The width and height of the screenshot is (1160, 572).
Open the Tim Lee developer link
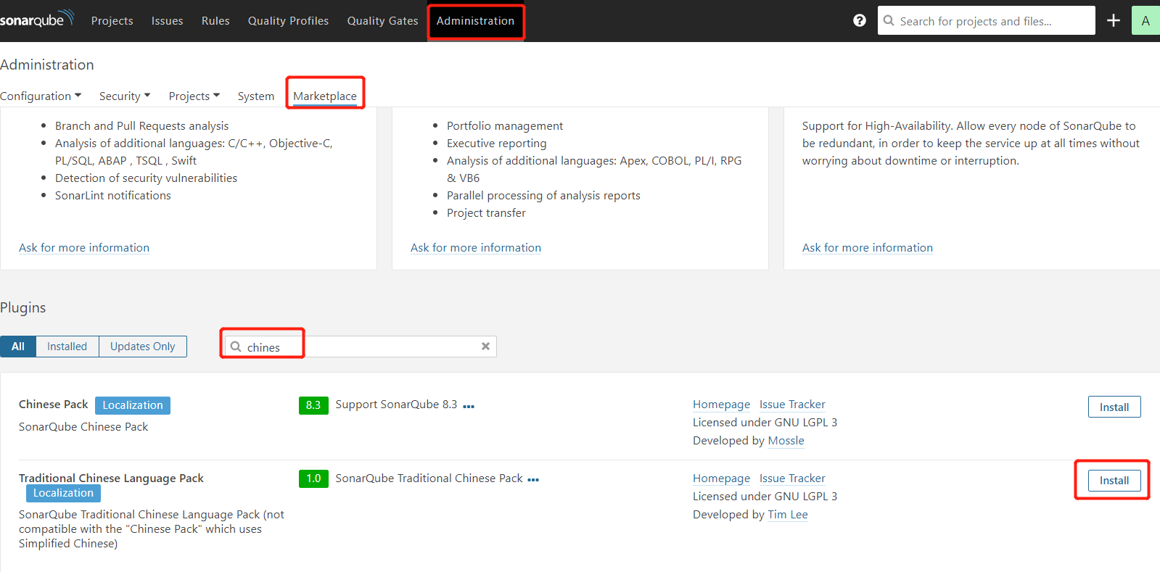click(788, 515)
